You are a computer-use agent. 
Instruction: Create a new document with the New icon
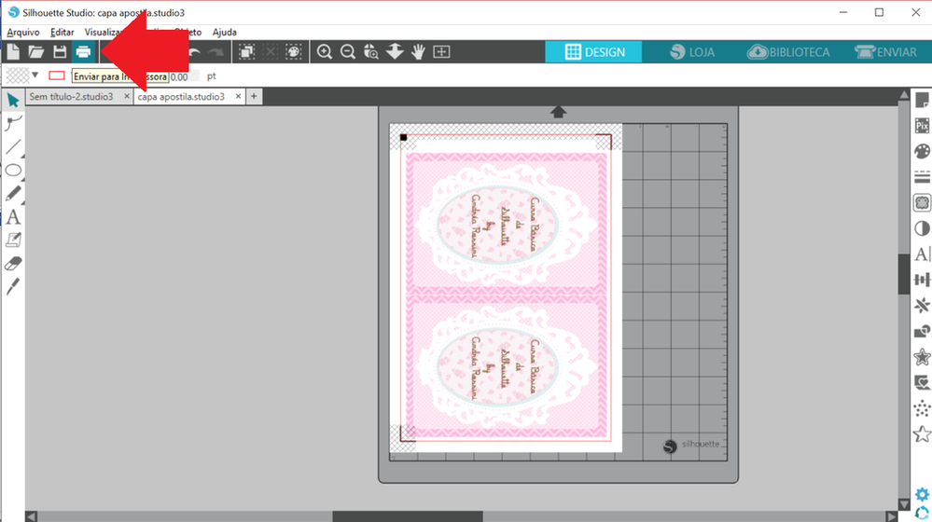point(13,52)
